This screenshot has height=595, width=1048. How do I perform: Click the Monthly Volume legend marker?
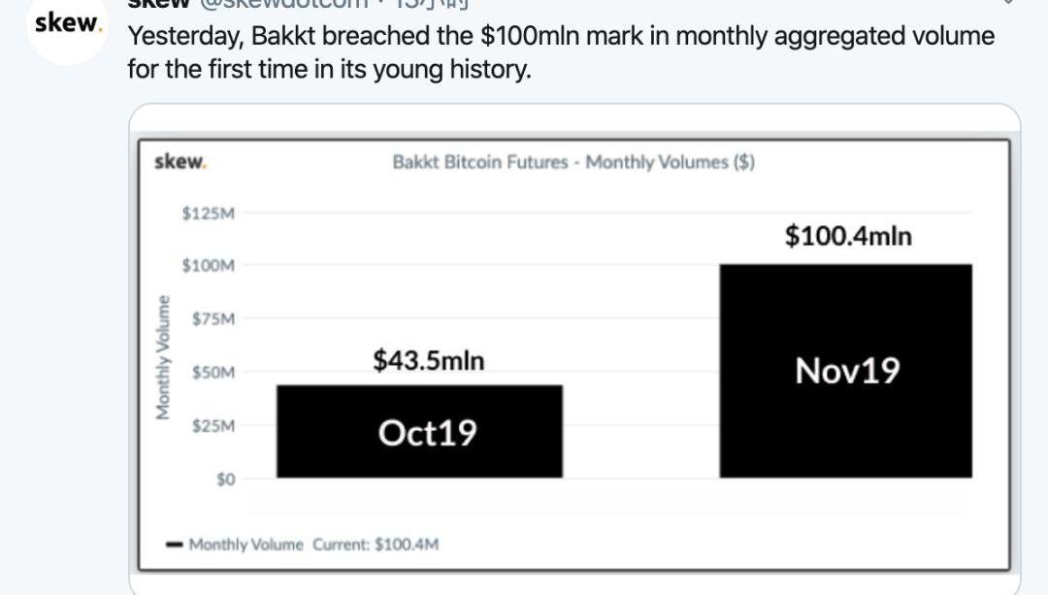pyautogui.click(x=174, y=545)
